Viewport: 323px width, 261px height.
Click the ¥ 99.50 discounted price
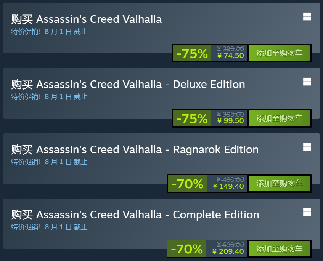click(x=230, y=121)
